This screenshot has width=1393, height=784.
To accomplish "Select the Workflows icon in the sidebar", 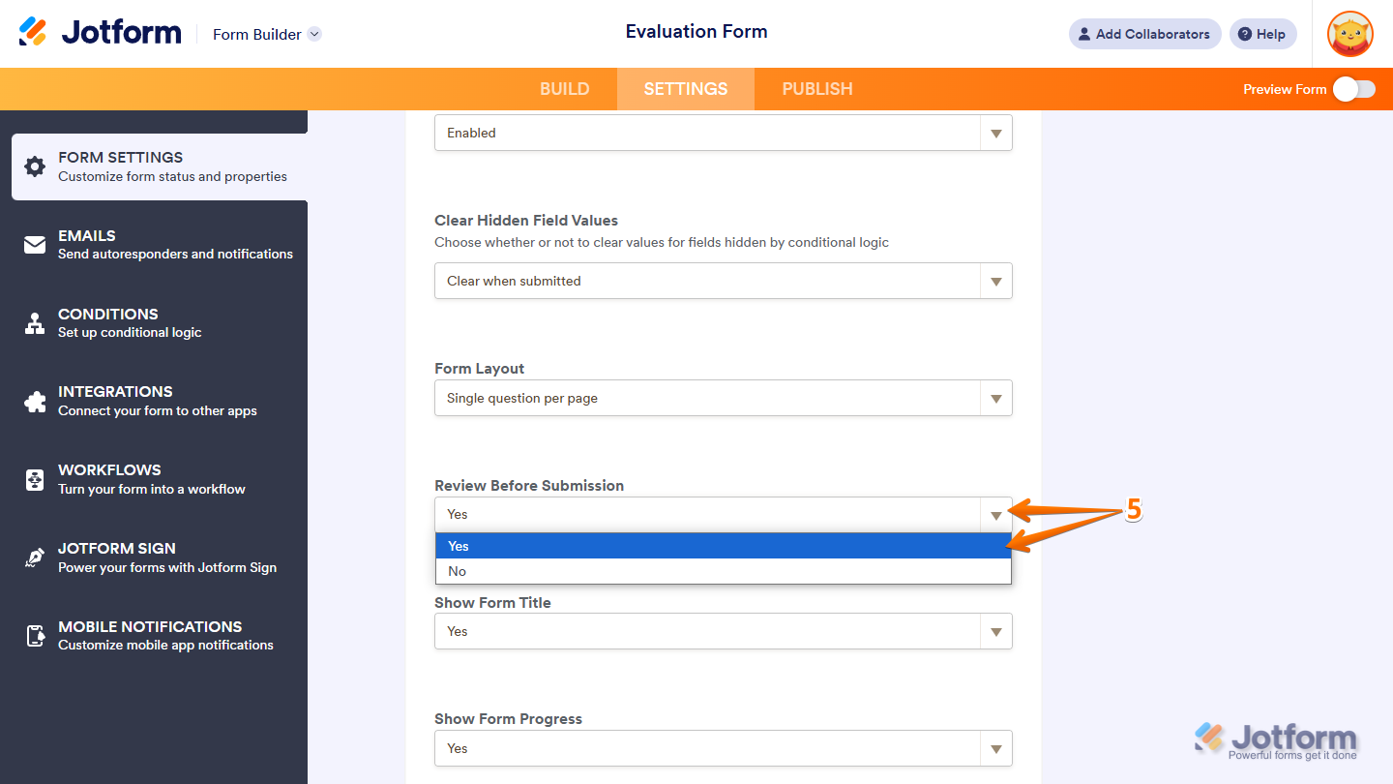I will (33, 479).
